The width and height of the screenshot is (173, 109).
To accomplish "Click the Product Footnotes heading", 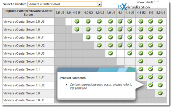I will point(73,78).
